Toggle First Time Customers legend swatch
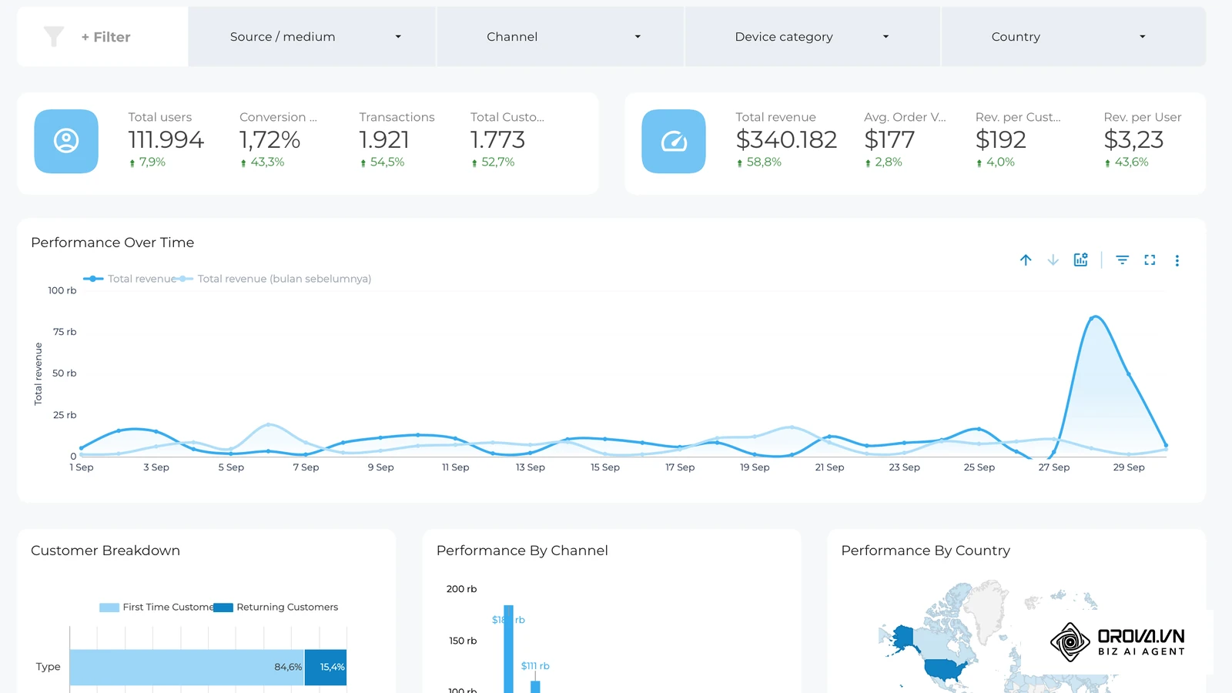This screenshot has width=1232, height=693. click(109, 608)
